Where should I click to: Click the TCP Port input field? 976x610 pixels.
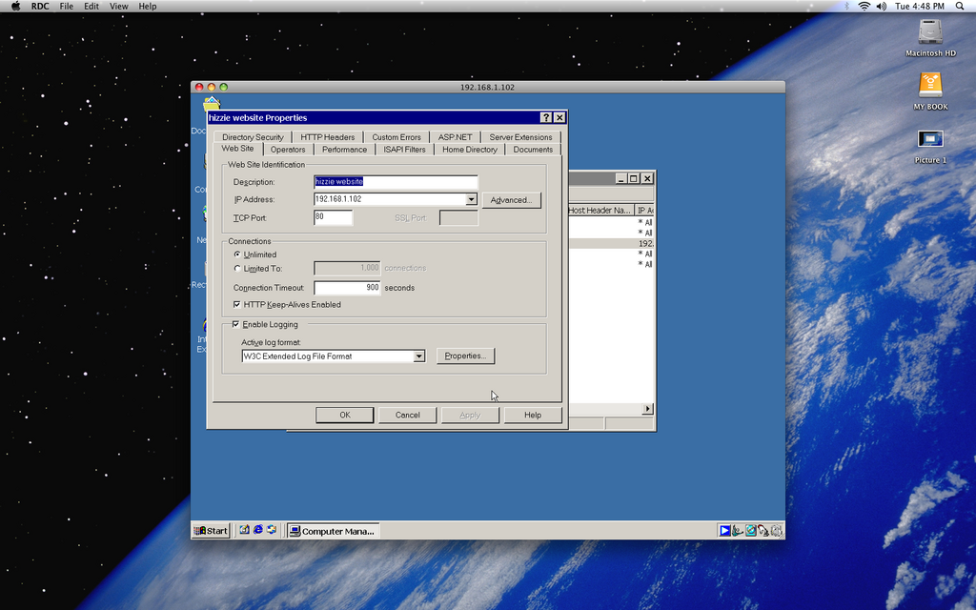[x=333, y=217]
